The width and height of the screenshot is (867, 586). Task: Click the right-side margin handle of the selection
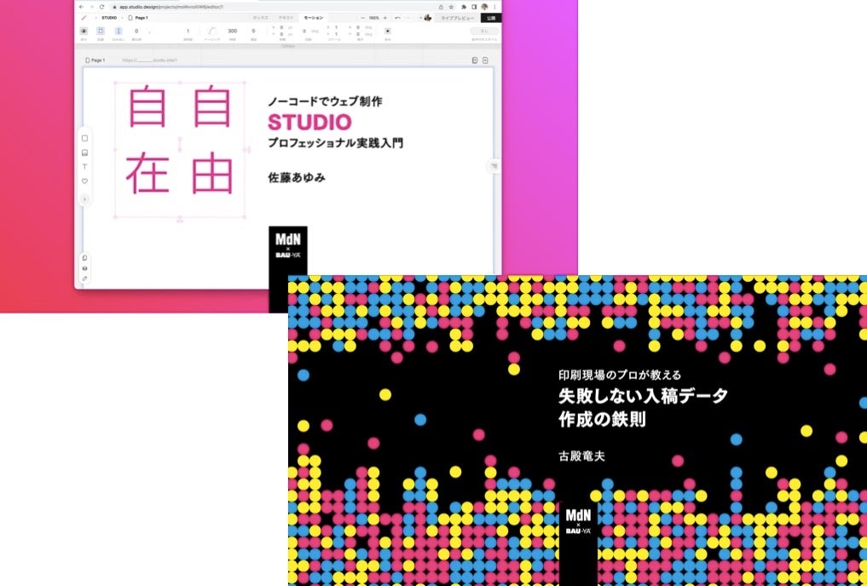click(249, 149)
